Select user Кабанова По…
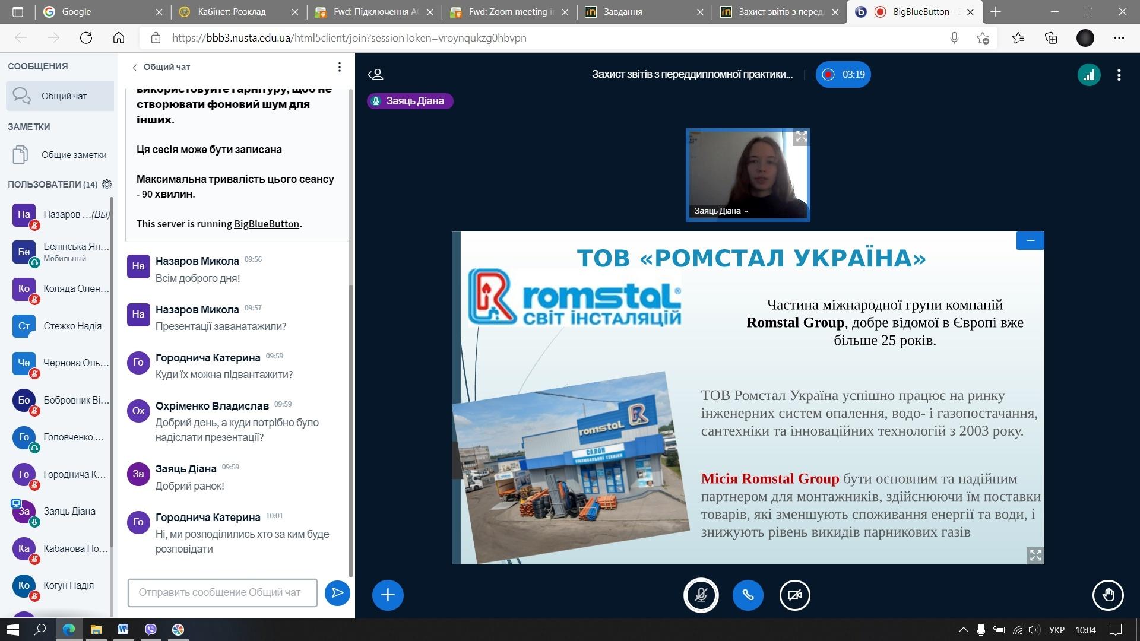 (60, 548)
